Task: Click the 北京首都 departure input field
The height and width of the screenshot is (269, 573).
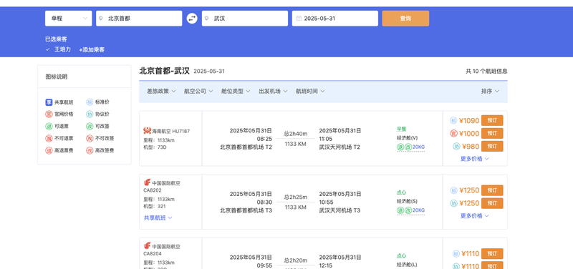Action: (139, 19)
